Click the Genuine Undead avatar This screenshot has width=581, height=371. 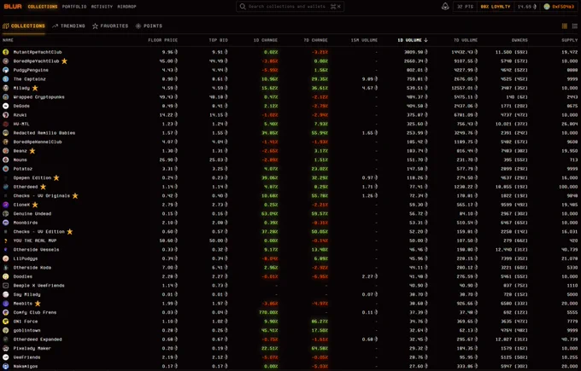6,213
